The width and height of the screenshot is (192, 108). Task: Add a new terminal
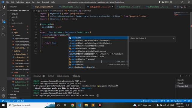[x=181, y=76]
